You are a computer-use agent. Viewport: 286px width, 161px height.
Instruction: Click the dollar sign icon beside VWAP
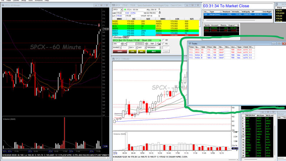159,16
